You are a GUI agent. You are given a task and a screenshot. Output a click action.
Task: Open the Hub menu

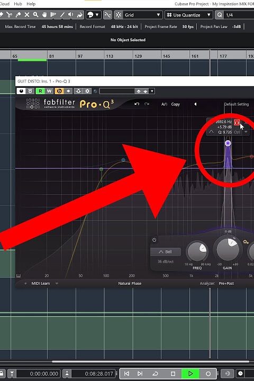pyautogui.click(x=18, y=4)
